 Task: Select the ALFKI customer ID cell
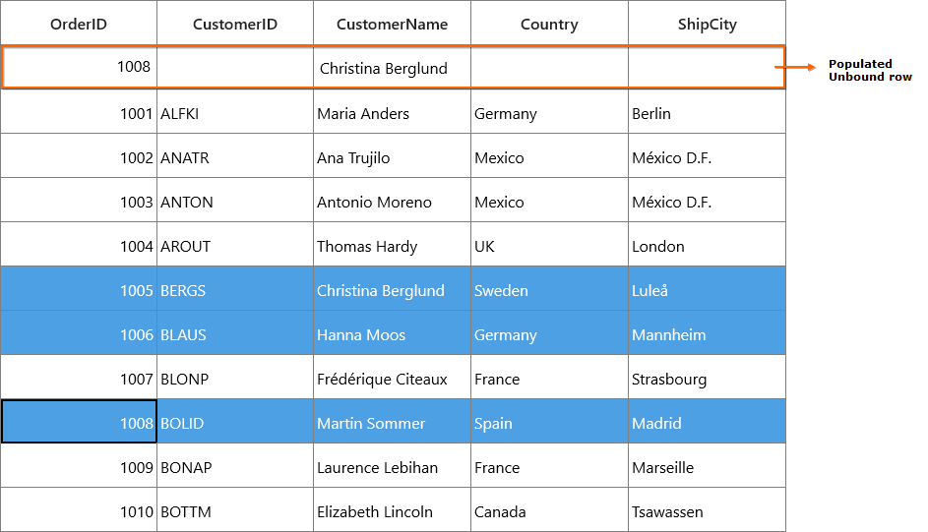(x=235, y=112)
